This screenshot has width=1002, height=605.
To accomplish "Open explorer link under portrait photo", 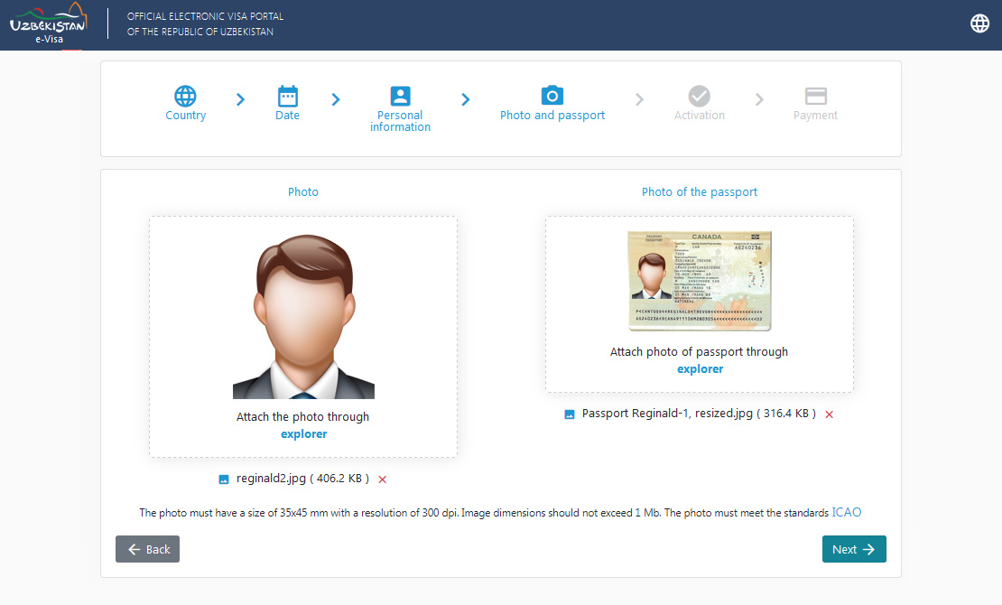I will [303, 433].
